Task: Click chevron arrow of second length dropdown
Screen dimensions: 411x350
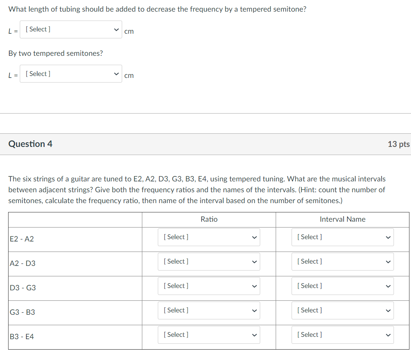Action: click(116, 74)
